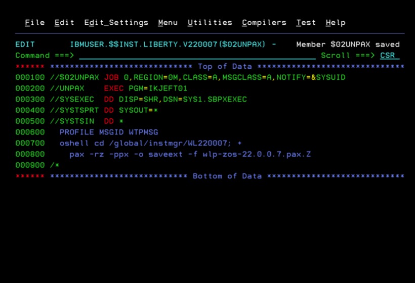Click line number 000500
The height and width of the screenshot is (283, 415).
tap(30, 121)
